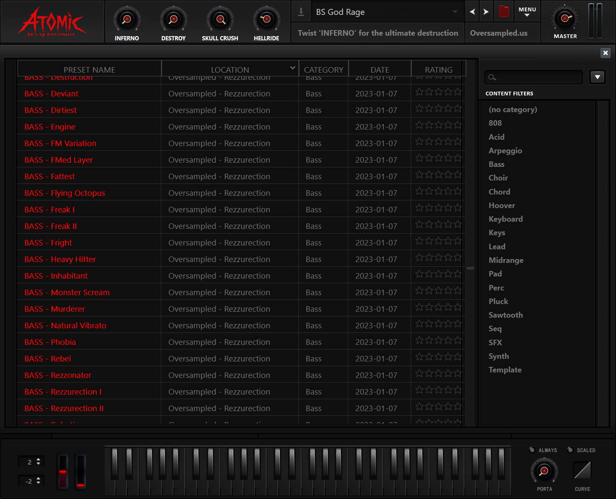Image resolution: width=616 pixels, height=499 pixels.
Task: Expand the content filters dropdown arrow
Action: [597, 77]
